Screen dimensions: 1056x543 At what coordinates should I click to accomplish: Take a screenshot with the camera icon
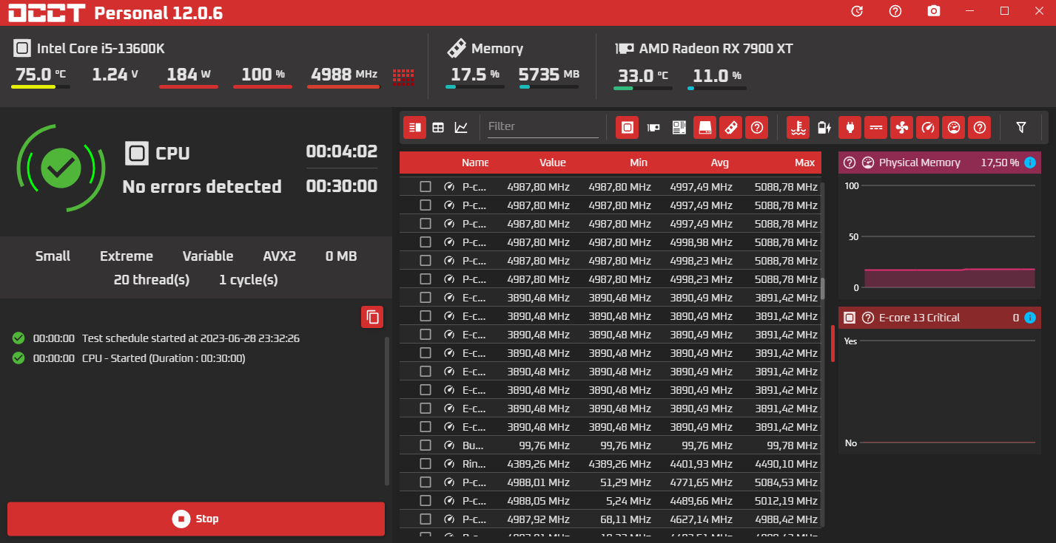[x=934, y=11]
